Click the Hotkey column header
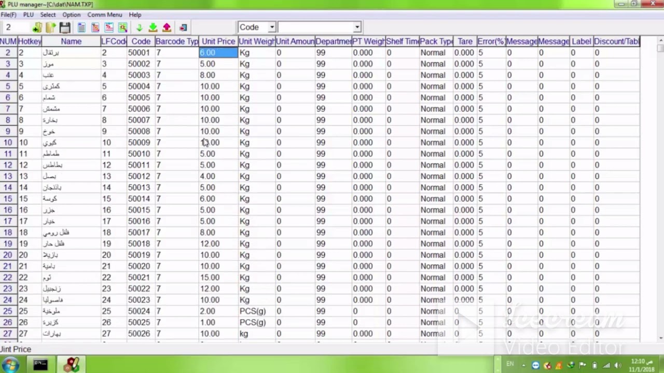The width and height of the screenshot is (664, 373). [30, 41]
